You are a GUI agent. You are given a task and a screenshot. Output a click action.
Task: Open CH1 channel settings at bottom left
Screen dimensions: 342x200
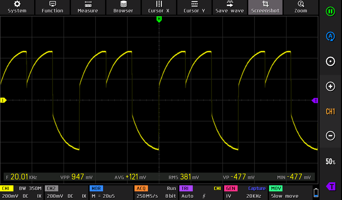pos(22,192)
